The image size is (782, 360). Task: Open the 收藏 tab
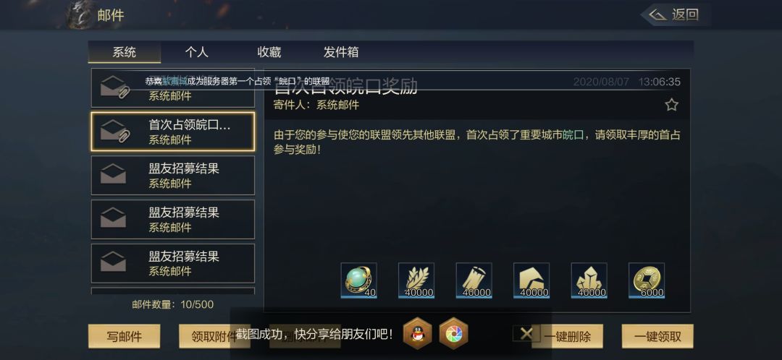point(269,52)
